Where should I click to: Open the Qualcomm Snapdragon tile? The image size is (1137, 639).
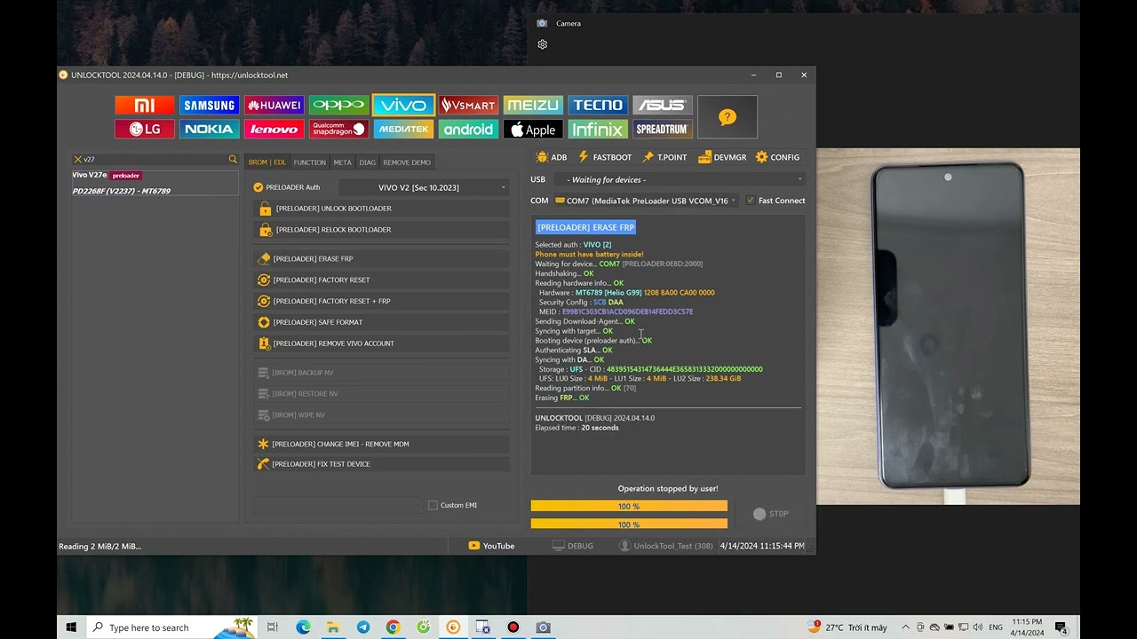[x=339, y=130]
